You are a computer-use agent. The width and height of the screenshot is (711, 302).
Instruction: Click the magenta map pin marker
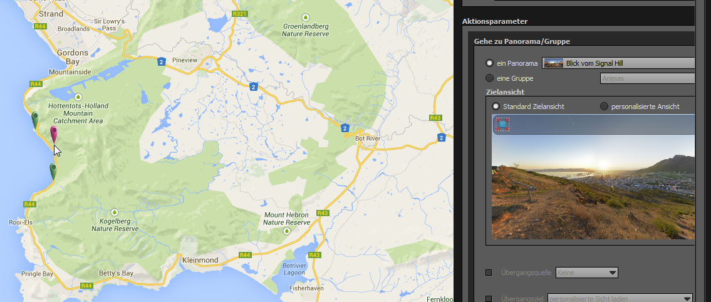pos(54,133)
